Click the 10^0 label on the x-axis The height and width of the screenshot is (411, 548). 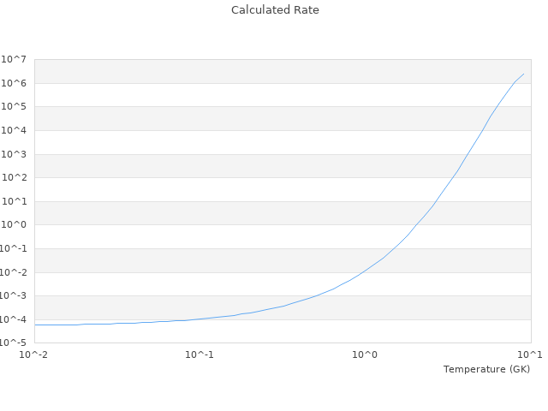pos(366,354)
